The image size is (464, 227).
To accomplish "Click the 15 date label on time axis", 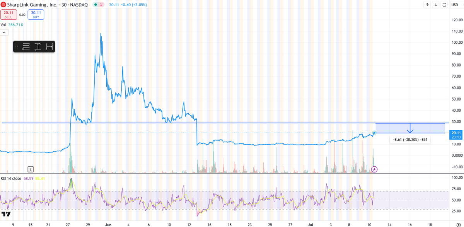I will [x=30, y=224].
